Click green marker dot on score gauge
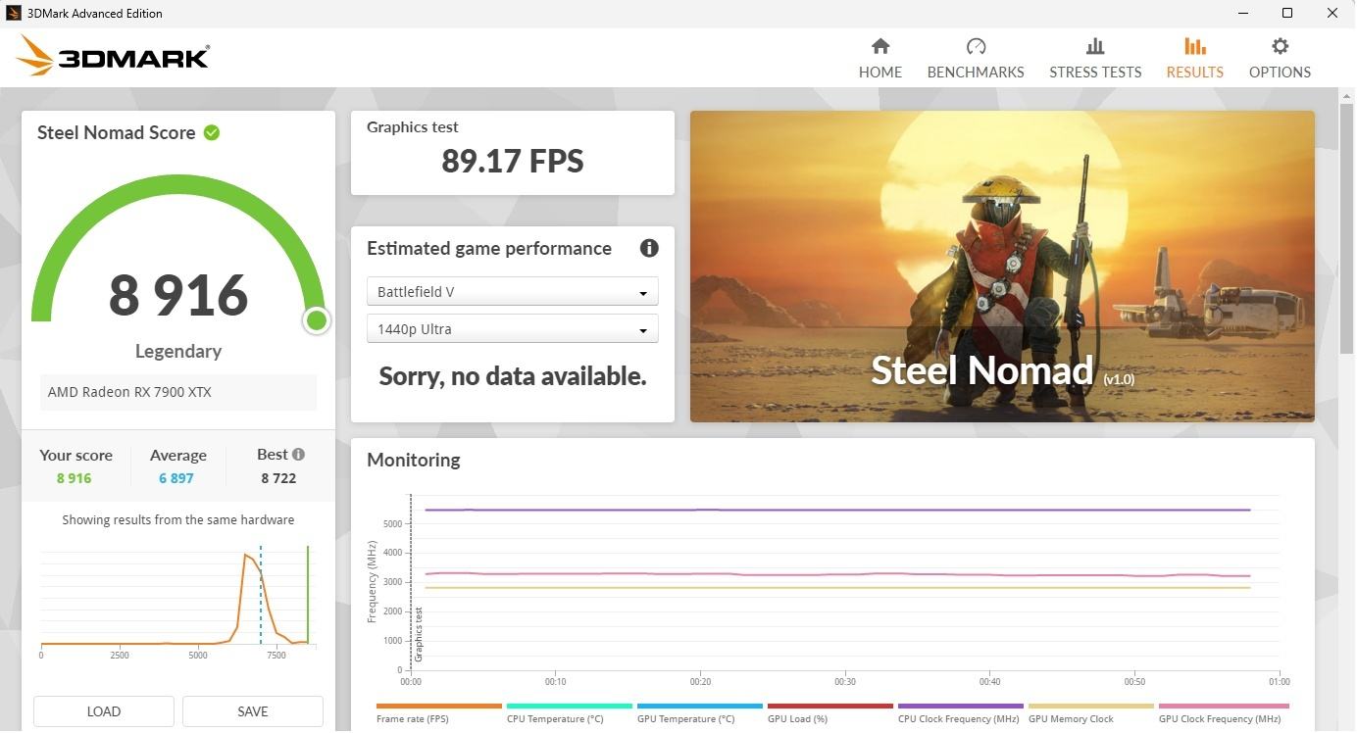This screenshot has height=733, width=1357. pos(316,320)
